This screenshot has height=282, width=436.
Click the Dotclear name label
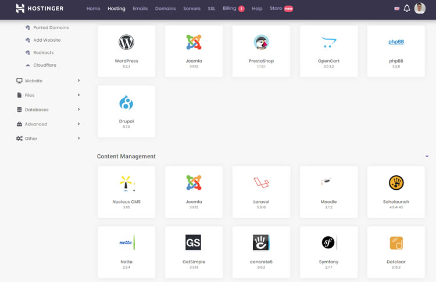click(396, 262)
